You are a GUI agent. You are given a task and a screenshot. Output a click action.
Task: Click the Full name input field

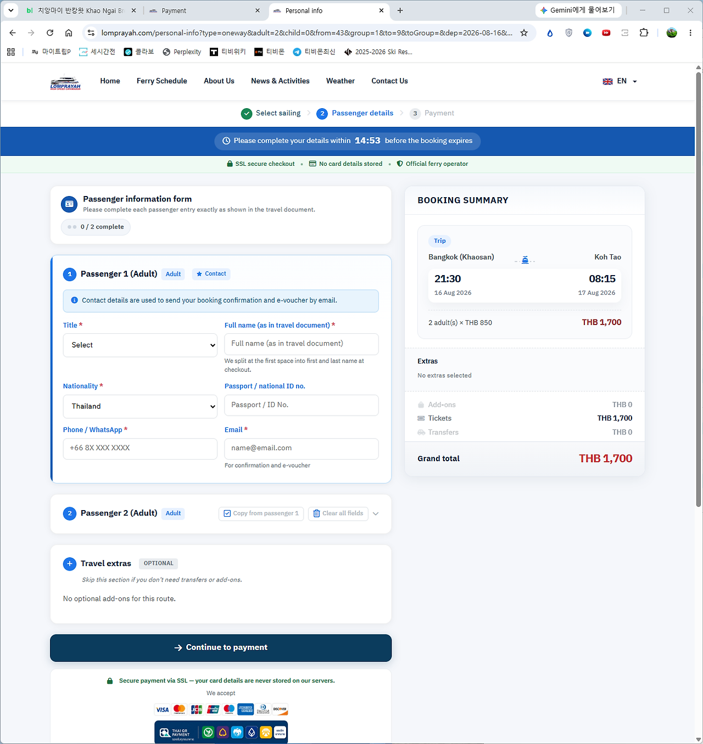[x=302, y=344]
